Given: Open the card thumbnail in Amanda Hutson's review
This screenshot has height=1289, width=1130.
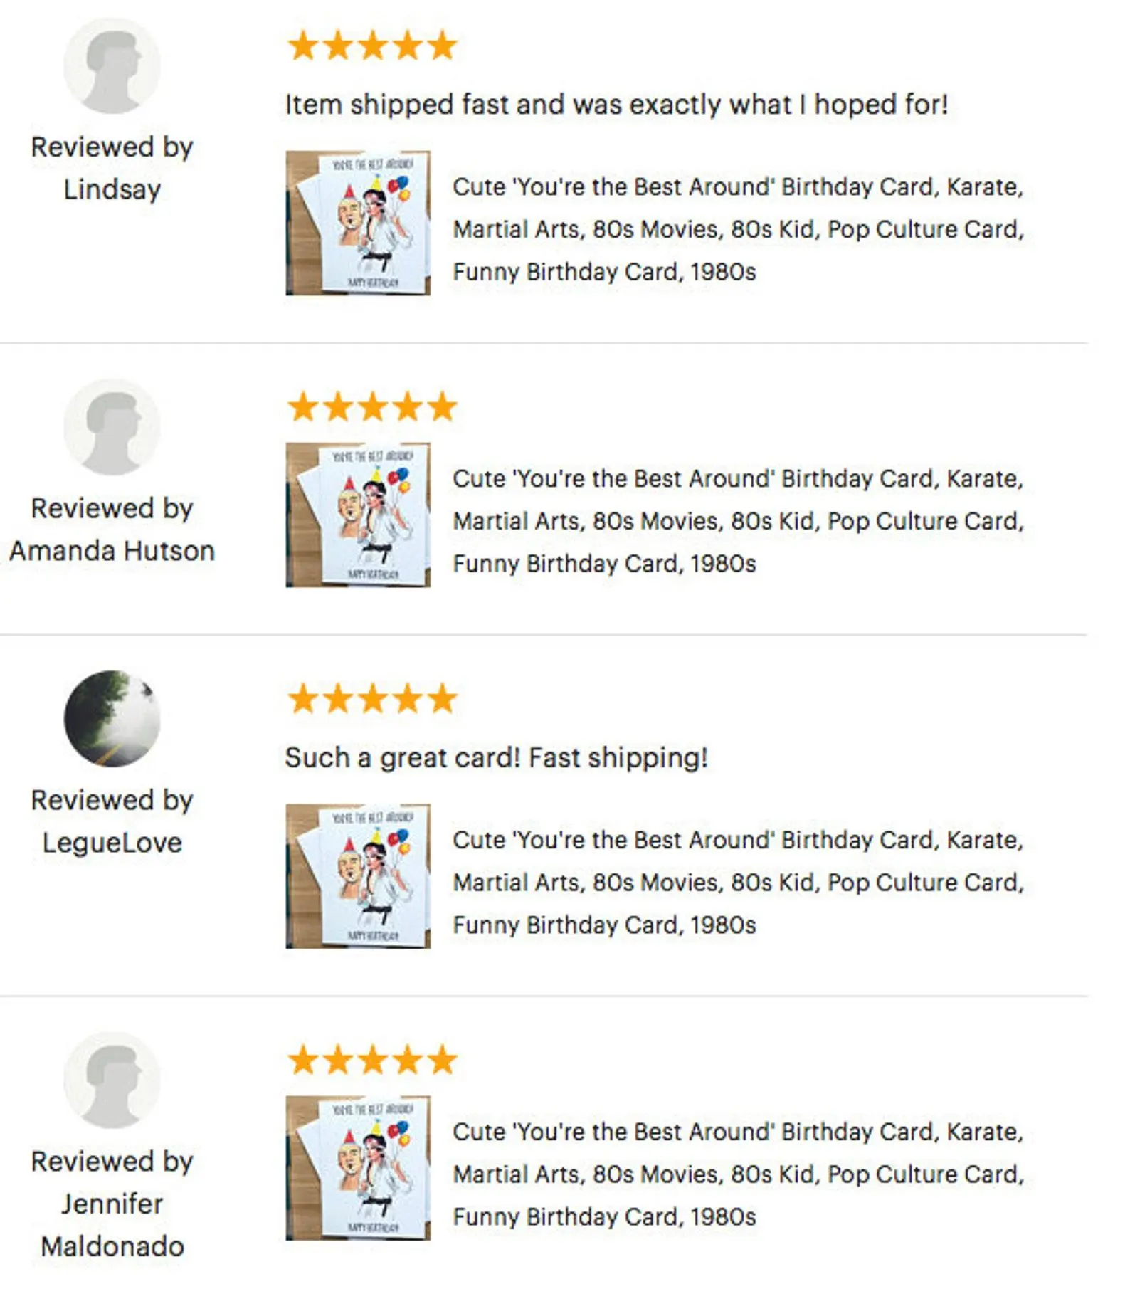Looking at the screenshot, I should point(358,515).
